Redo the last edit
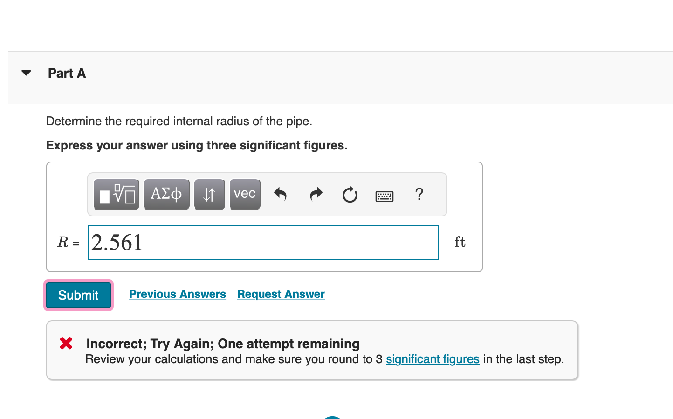The width and height of the screenshot is (673, 419). coord(316,194)
